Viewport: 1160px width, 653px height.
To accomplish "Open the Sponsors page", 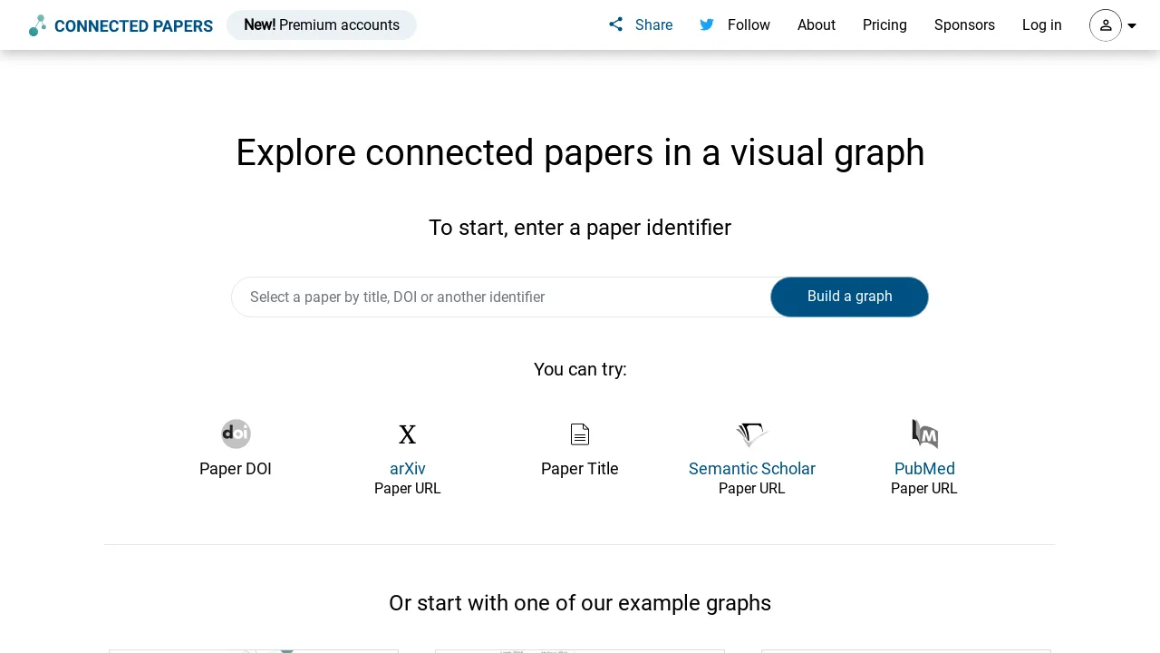I will point(964,24).
